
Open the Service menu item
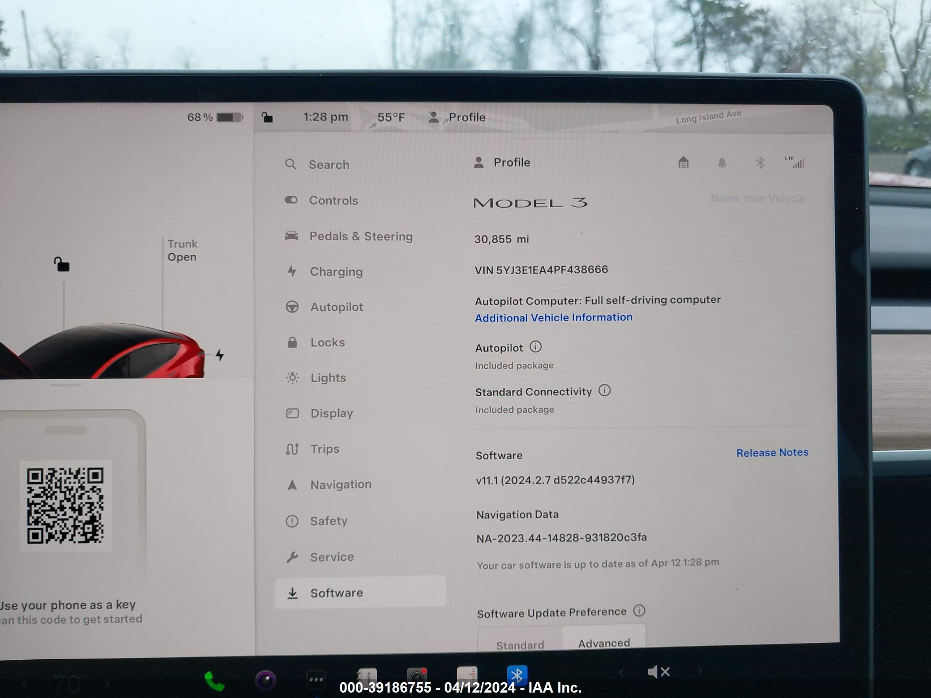320,557
